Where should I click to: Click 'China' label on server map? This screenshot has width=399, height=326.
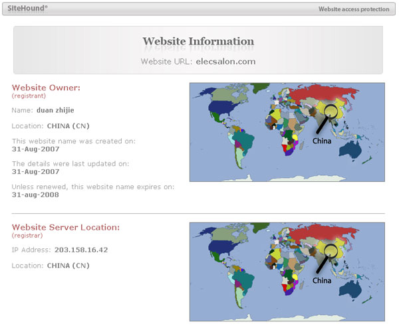click(322, 281)
